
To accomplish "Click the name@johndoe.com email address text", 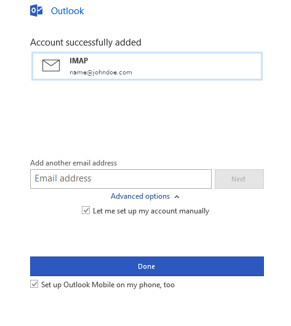I will tap(101, 73).
